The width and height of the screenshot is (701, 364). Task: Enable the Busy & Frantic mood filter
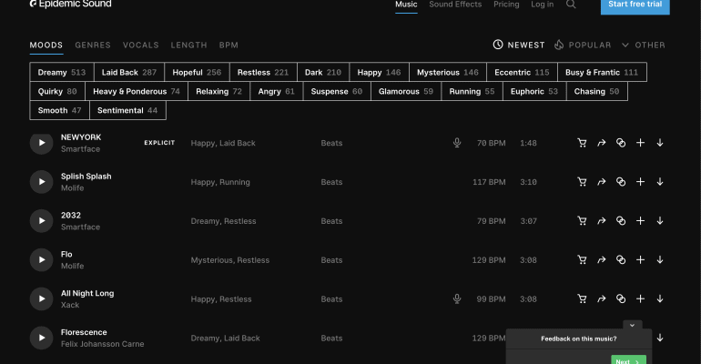pyautogui.click(x=602, y=73)
